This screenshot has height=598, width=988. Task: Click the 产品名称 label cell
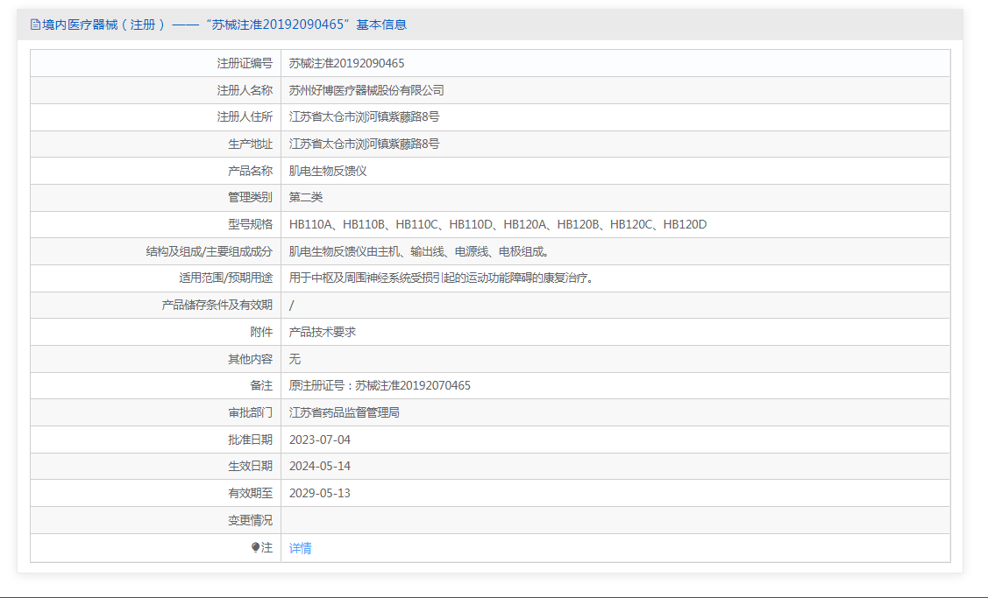tap(156, 172)
